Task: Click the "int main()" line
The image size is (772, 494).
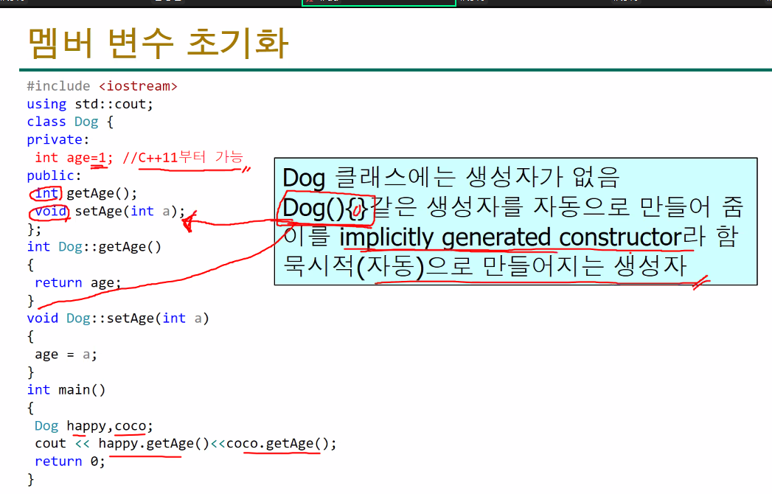Action: click(x=66, y=390)
